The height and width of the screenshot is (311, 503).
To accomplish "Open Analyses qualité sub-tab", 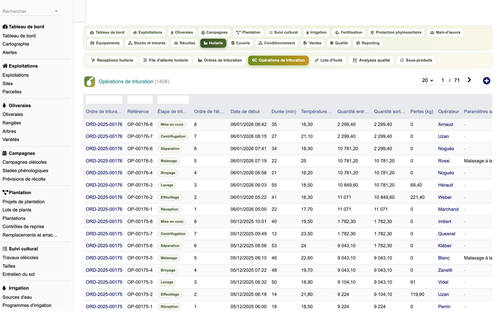I will [371, 60].
